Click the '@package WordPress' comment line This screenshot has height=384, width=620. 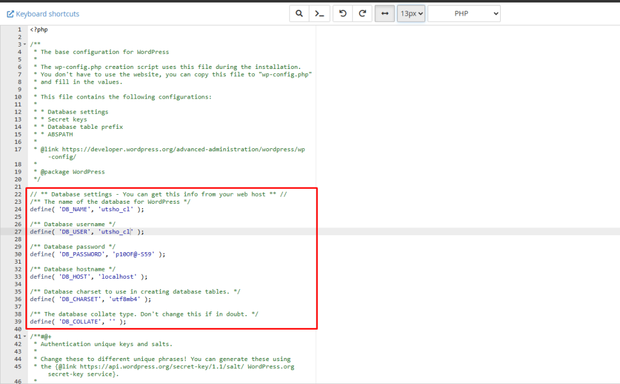pos(69,172)
